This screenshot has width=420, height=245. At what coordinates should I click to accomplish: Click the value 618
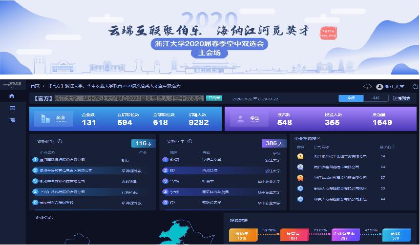[x=161, y=122]
